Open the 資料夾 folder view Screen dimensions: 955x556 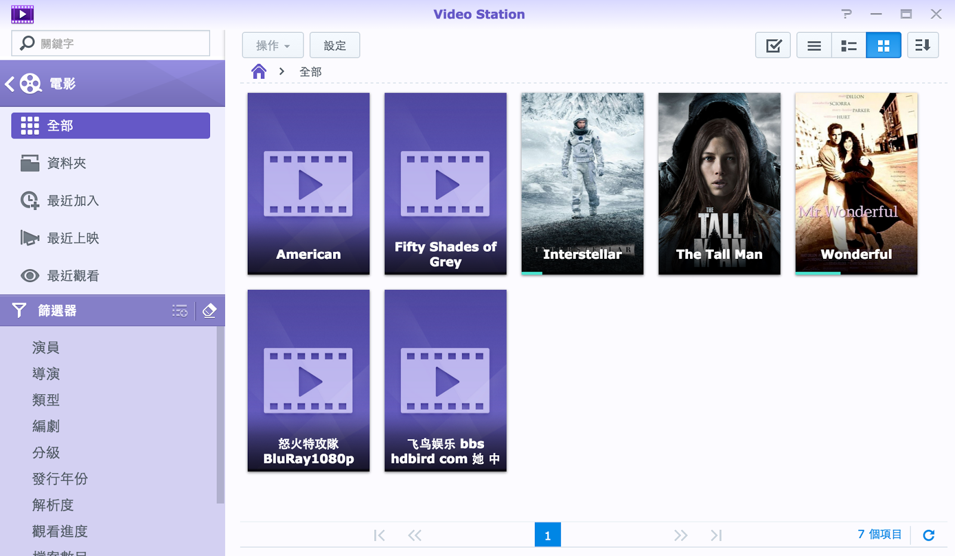point(110,163)
